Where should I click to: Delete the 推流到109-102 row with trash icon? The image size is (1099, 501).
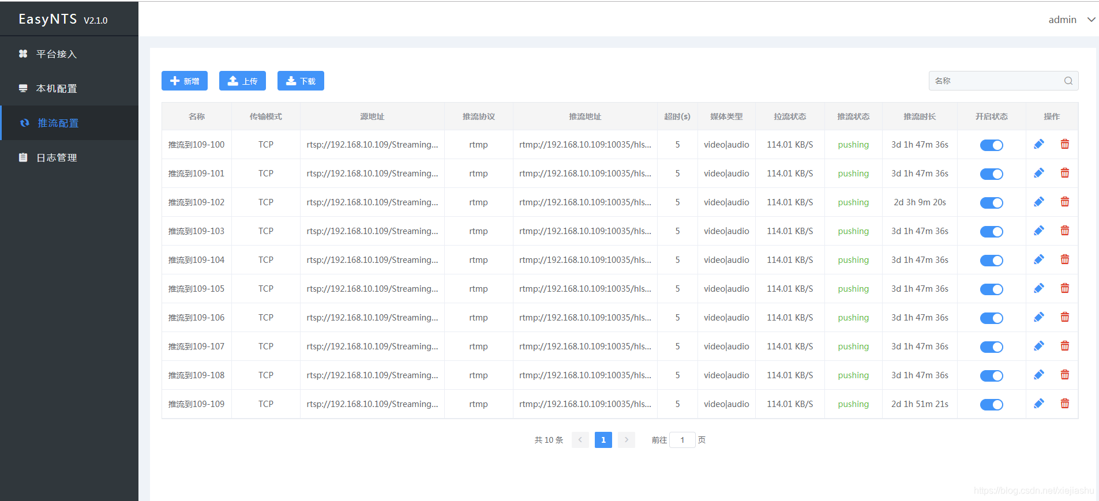[x=1065, y=202]
